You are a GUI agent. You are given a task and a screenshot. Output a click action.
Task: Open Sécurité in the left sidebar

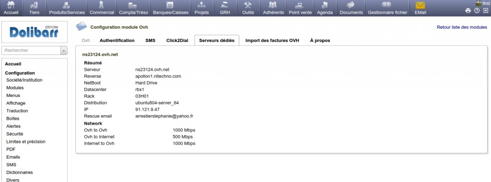point(15,134)
